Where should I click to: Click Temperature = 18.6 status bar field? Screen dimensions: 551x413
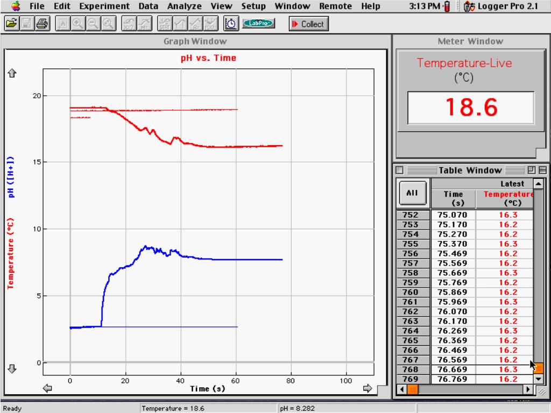[x=209, y=409]
